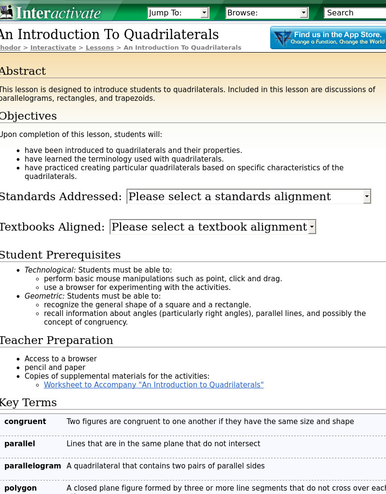Open the Browse dropdown
Viewport: 386px width, 494px height.
267,13
